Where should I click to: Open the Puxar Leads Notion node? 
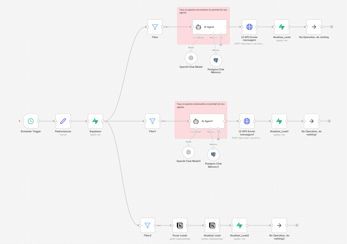pos(180,225)
